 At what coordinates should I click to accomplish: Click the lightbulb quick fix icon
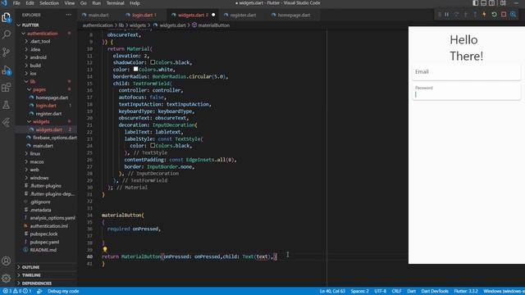click(105, 249)
